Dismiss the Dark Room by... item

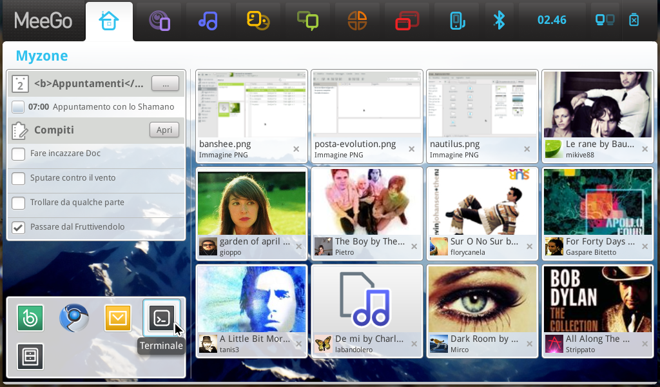tap(530, 344)
